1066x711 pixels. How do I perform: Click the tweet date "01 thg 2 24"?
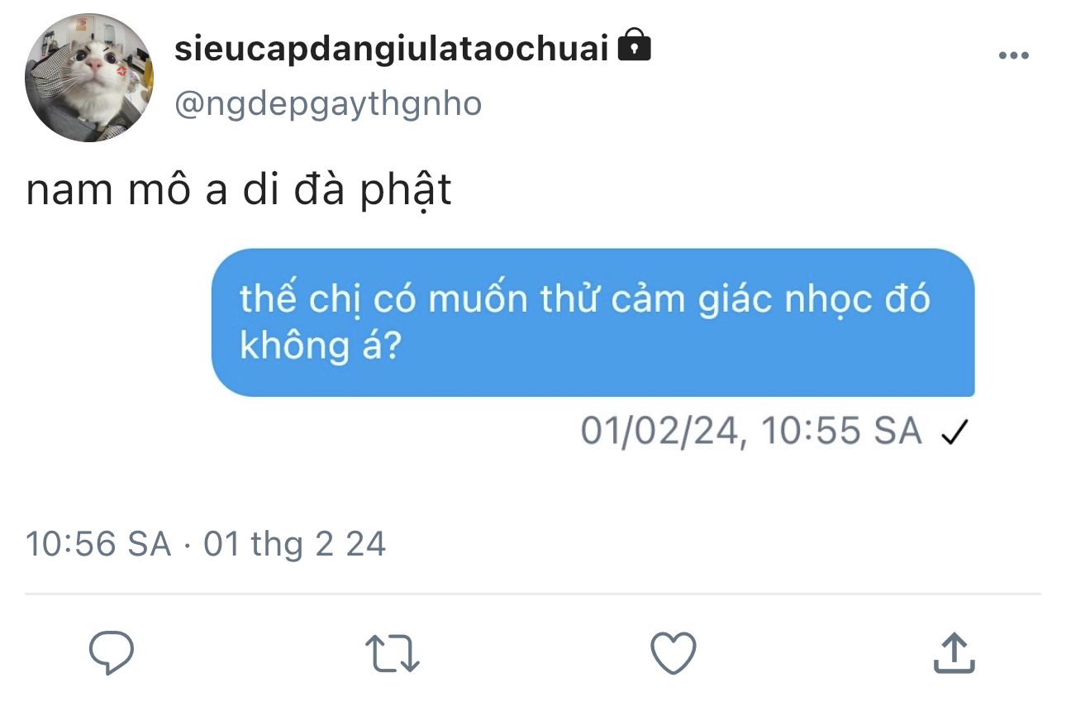click(295, 545)
